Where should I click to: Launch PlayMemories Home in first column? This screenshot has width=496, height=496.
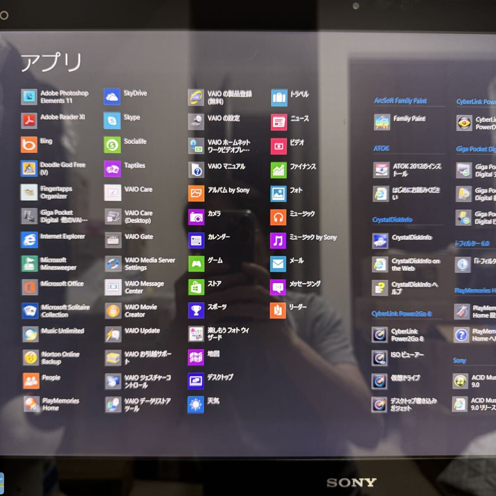coord(51,404)
